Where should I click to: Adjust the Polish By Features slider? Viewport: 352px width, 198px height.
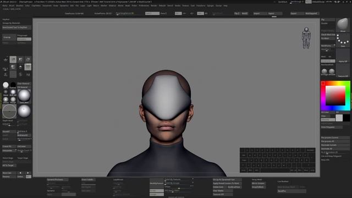[179, 180]
